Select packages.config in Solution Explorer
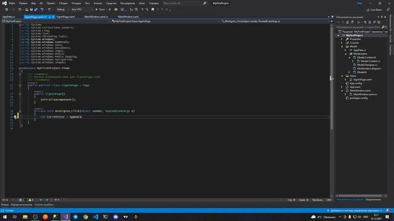The image size is (394, 221). tap(358, 98)
